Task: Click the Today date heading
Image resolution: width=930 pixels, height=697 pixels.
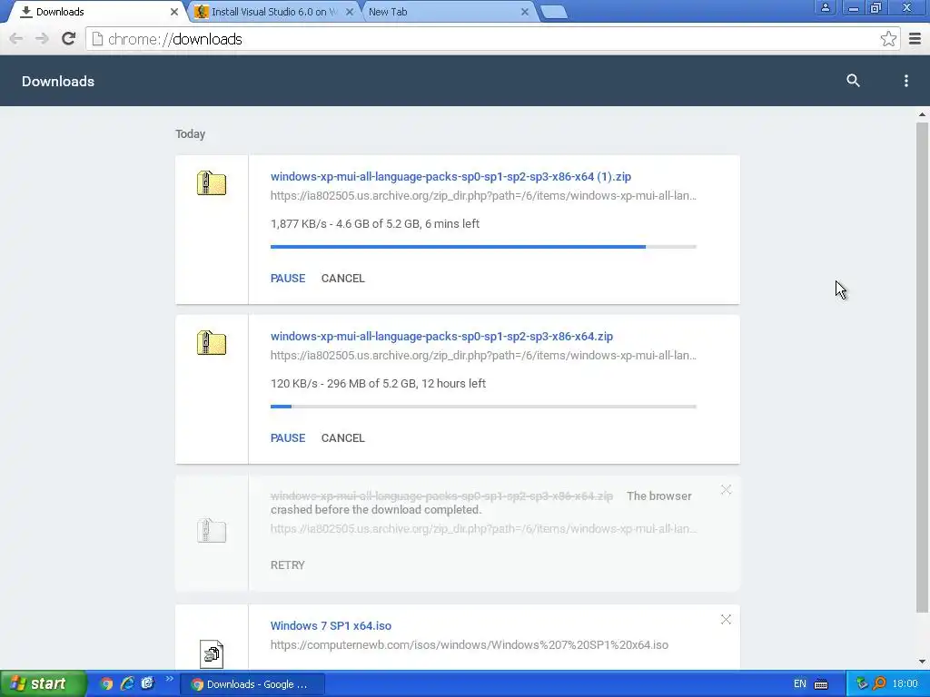Action: 191,134
